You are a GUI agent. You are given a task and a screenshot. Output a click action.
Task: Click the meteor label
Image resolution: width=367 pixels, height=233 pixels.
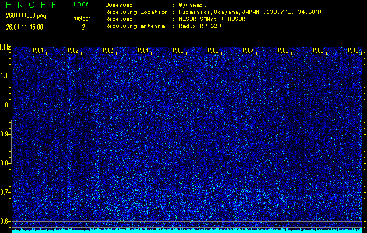82,19
